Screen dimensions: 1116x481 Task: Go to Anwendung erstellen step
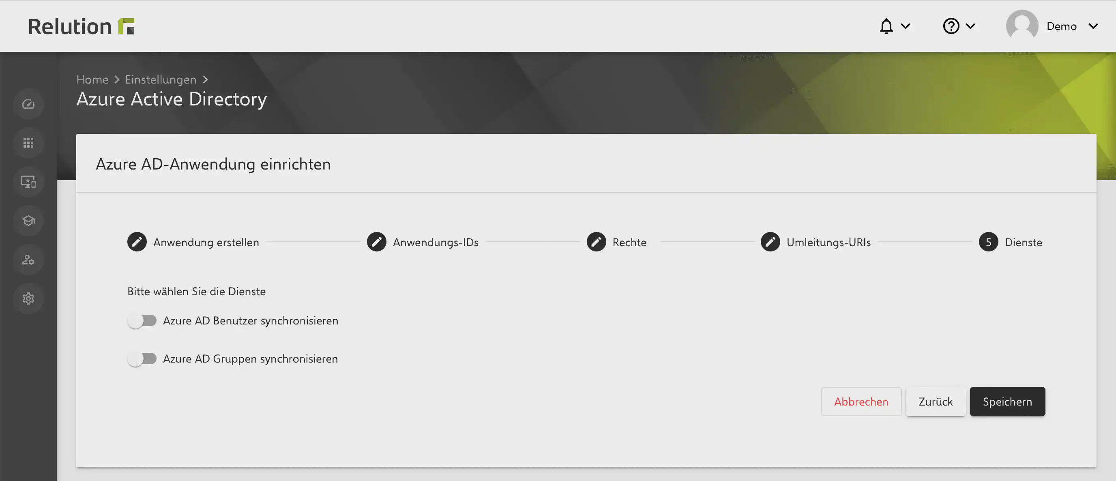pos(193,242)
